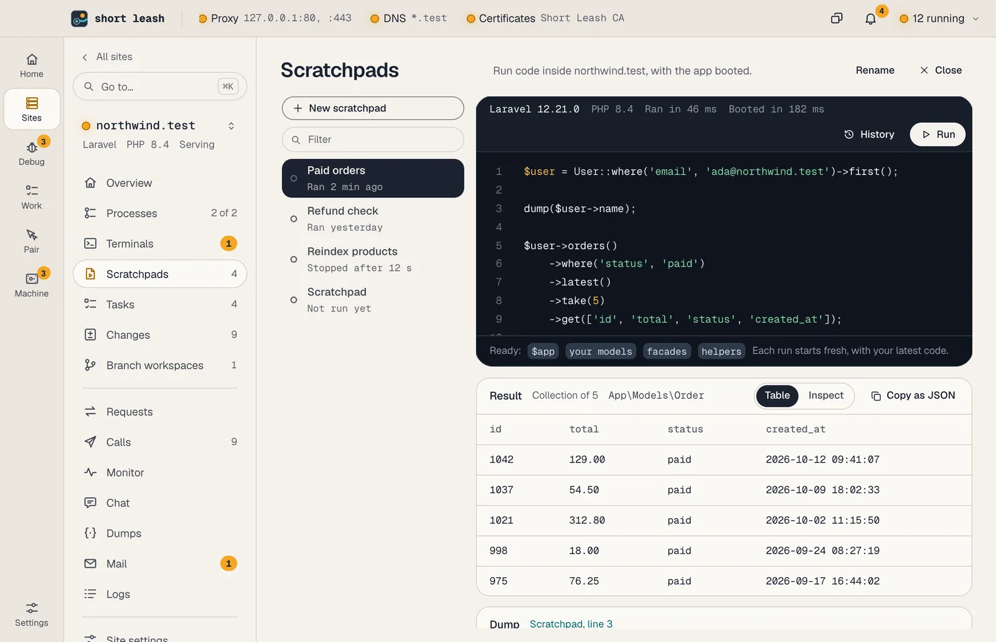Click the Scratchpad, line 3 link

(x=571, y=624)
